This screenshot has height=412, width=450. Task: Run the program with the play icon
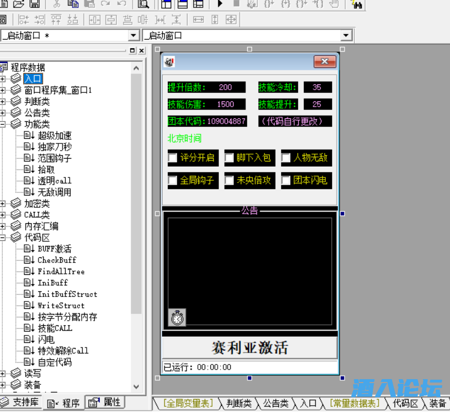[220, 4]
